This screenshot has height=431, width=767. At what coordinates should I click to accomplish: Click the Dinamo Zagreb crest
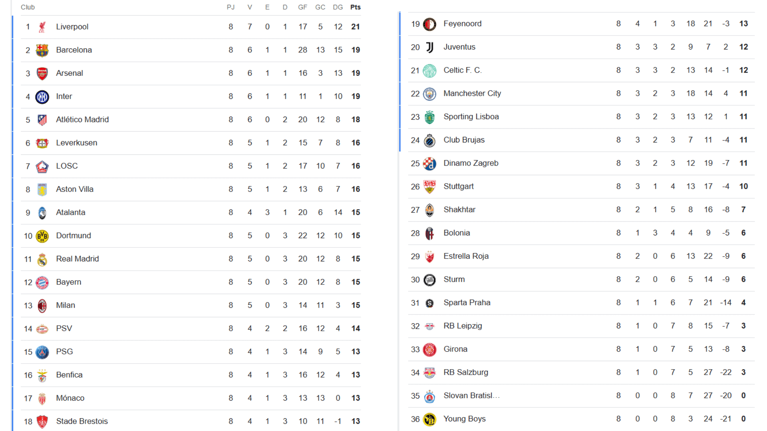(x=429, y=163)
